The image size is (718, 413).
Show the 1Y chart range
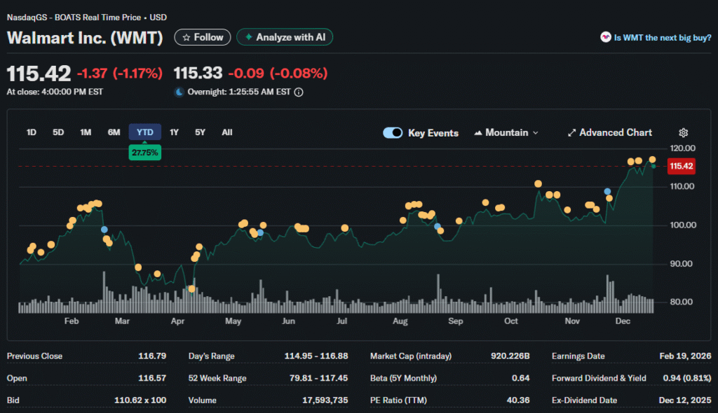(x=174, y=132)
